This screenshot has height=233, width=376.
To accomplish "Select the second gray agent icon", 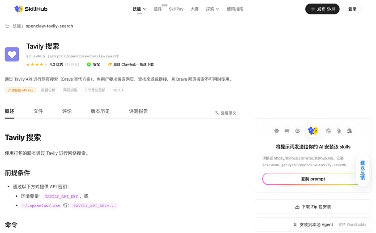I will [287, 131].
